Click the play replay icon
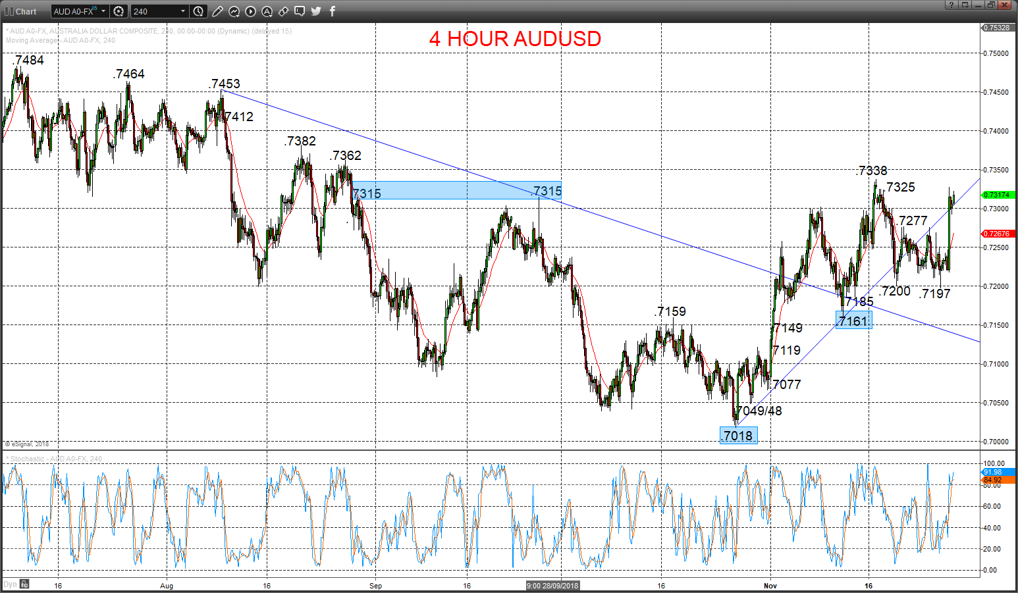 250,11
